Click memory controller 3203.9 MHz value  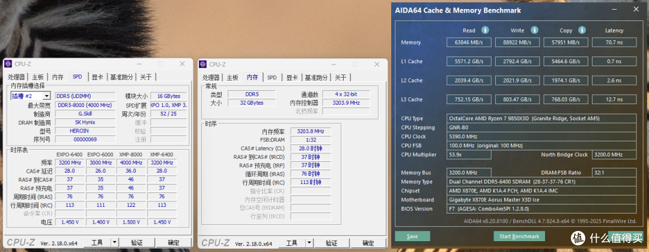(x=346, y=103)
